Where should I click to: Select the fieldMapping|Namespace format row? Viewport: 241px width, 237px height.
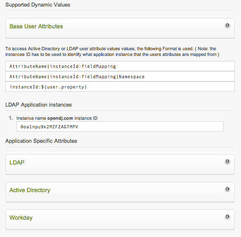(120, 77)
